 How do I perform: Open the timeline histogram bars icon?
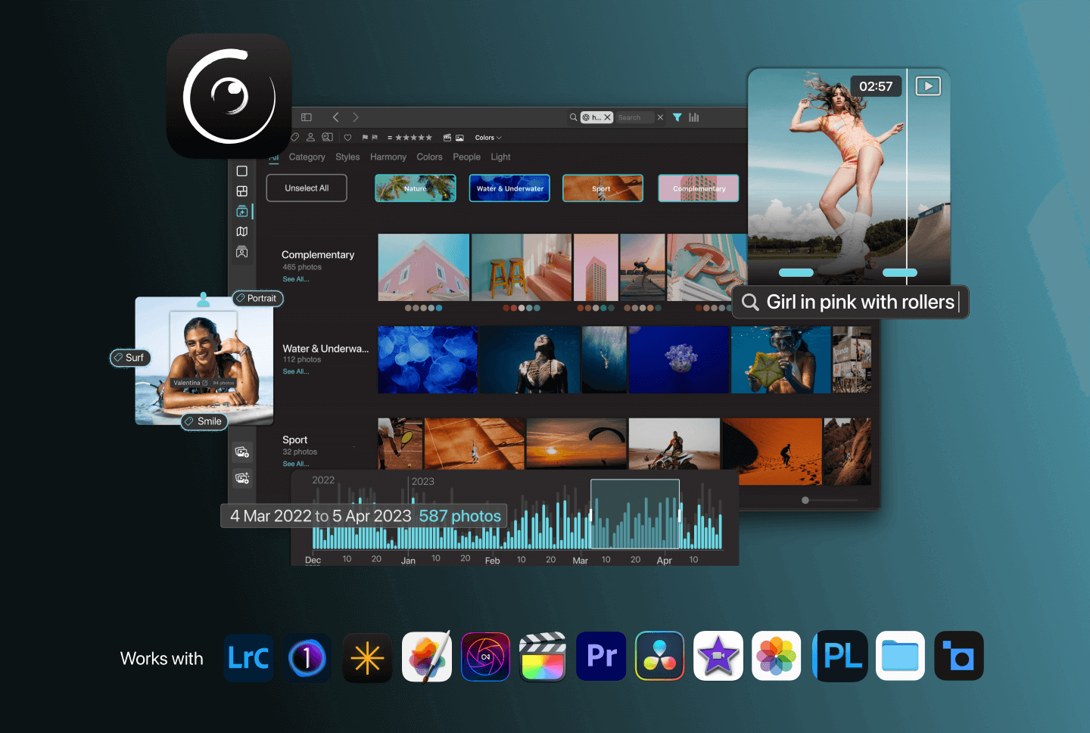click(694, 117)
